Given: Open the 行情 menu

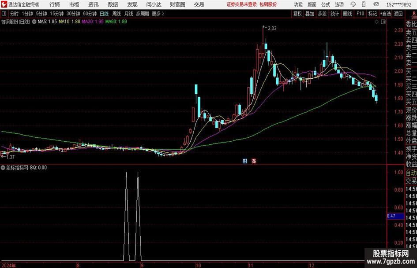Looking at the screenshot, I should tap(55, 4).
